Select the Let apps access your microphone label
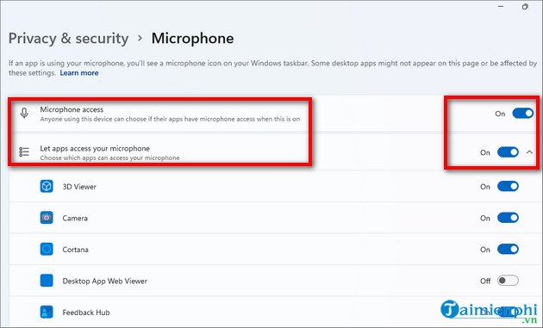The image size is (543, 328). [95, 148]
